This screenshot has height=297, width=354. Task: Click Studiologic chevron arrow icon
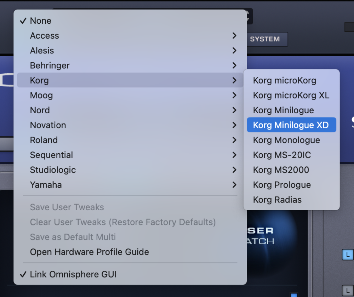tap(234, 170)
